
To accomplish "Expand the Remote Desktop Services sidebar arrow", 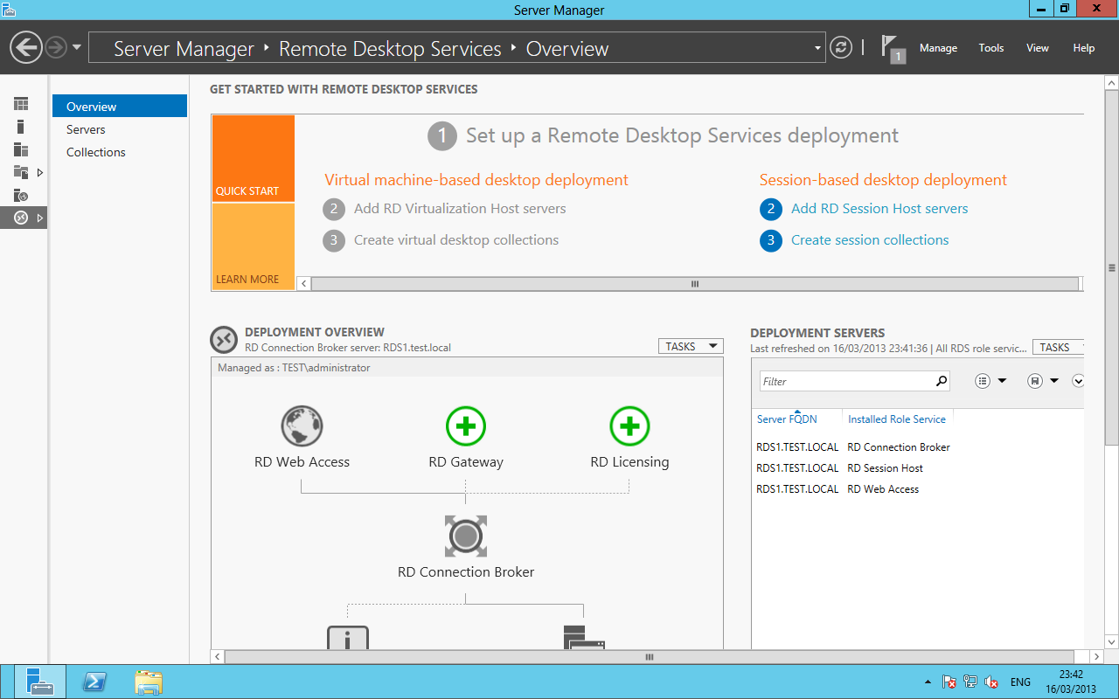I will tap(40, 218).
